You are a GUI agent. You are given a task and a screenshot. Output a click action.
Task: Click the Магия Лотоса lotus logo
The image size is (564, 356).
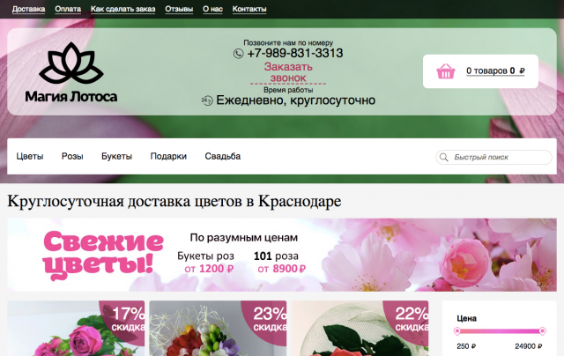[71, 72]
